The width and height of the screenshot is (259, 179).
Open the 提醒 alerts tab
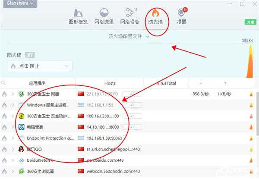(x=182, y=16)
